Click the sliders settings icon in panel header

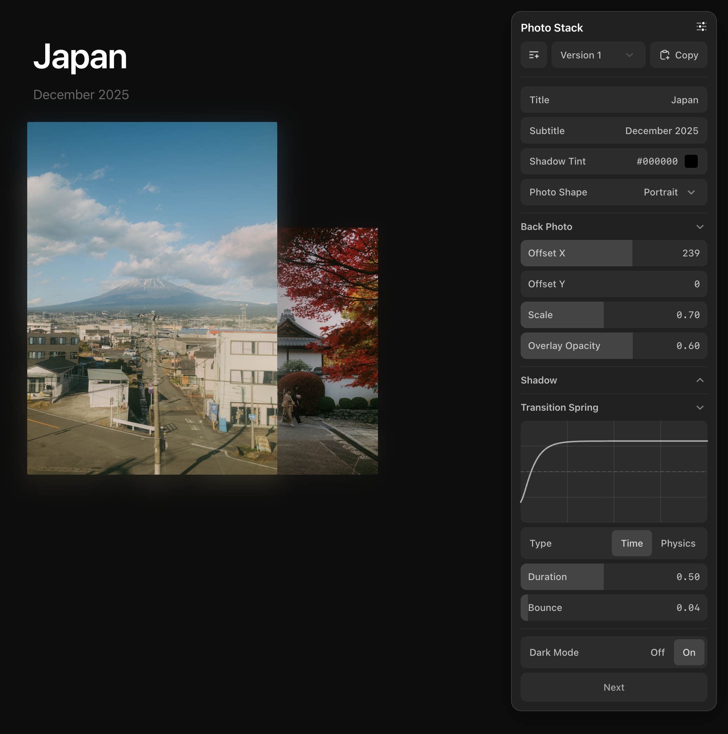point(701,27)
